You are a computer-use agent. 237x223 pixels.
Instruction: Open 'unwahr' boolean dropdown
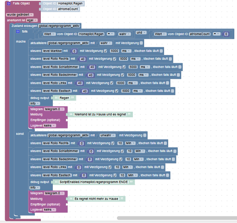107,135
